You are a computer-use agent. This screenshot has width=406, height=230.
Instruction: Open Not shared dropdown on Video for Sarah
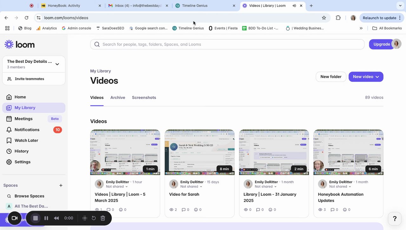[192, 187]
